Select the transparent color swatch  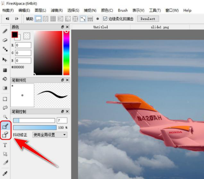click(27, 36)
